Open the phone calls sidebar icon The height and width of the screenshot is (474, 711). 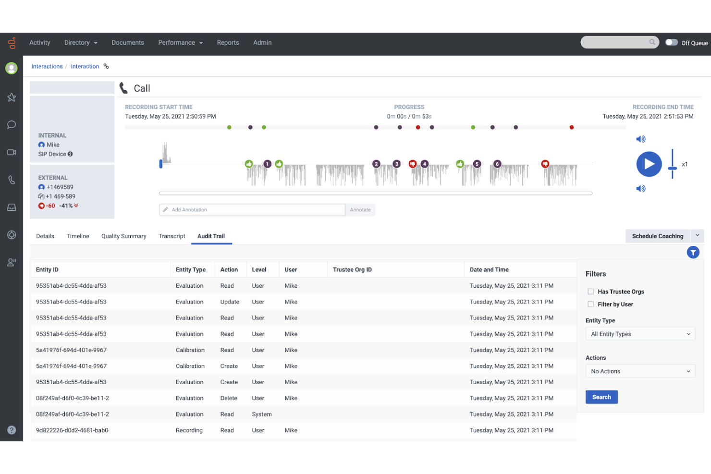[12, 180]
